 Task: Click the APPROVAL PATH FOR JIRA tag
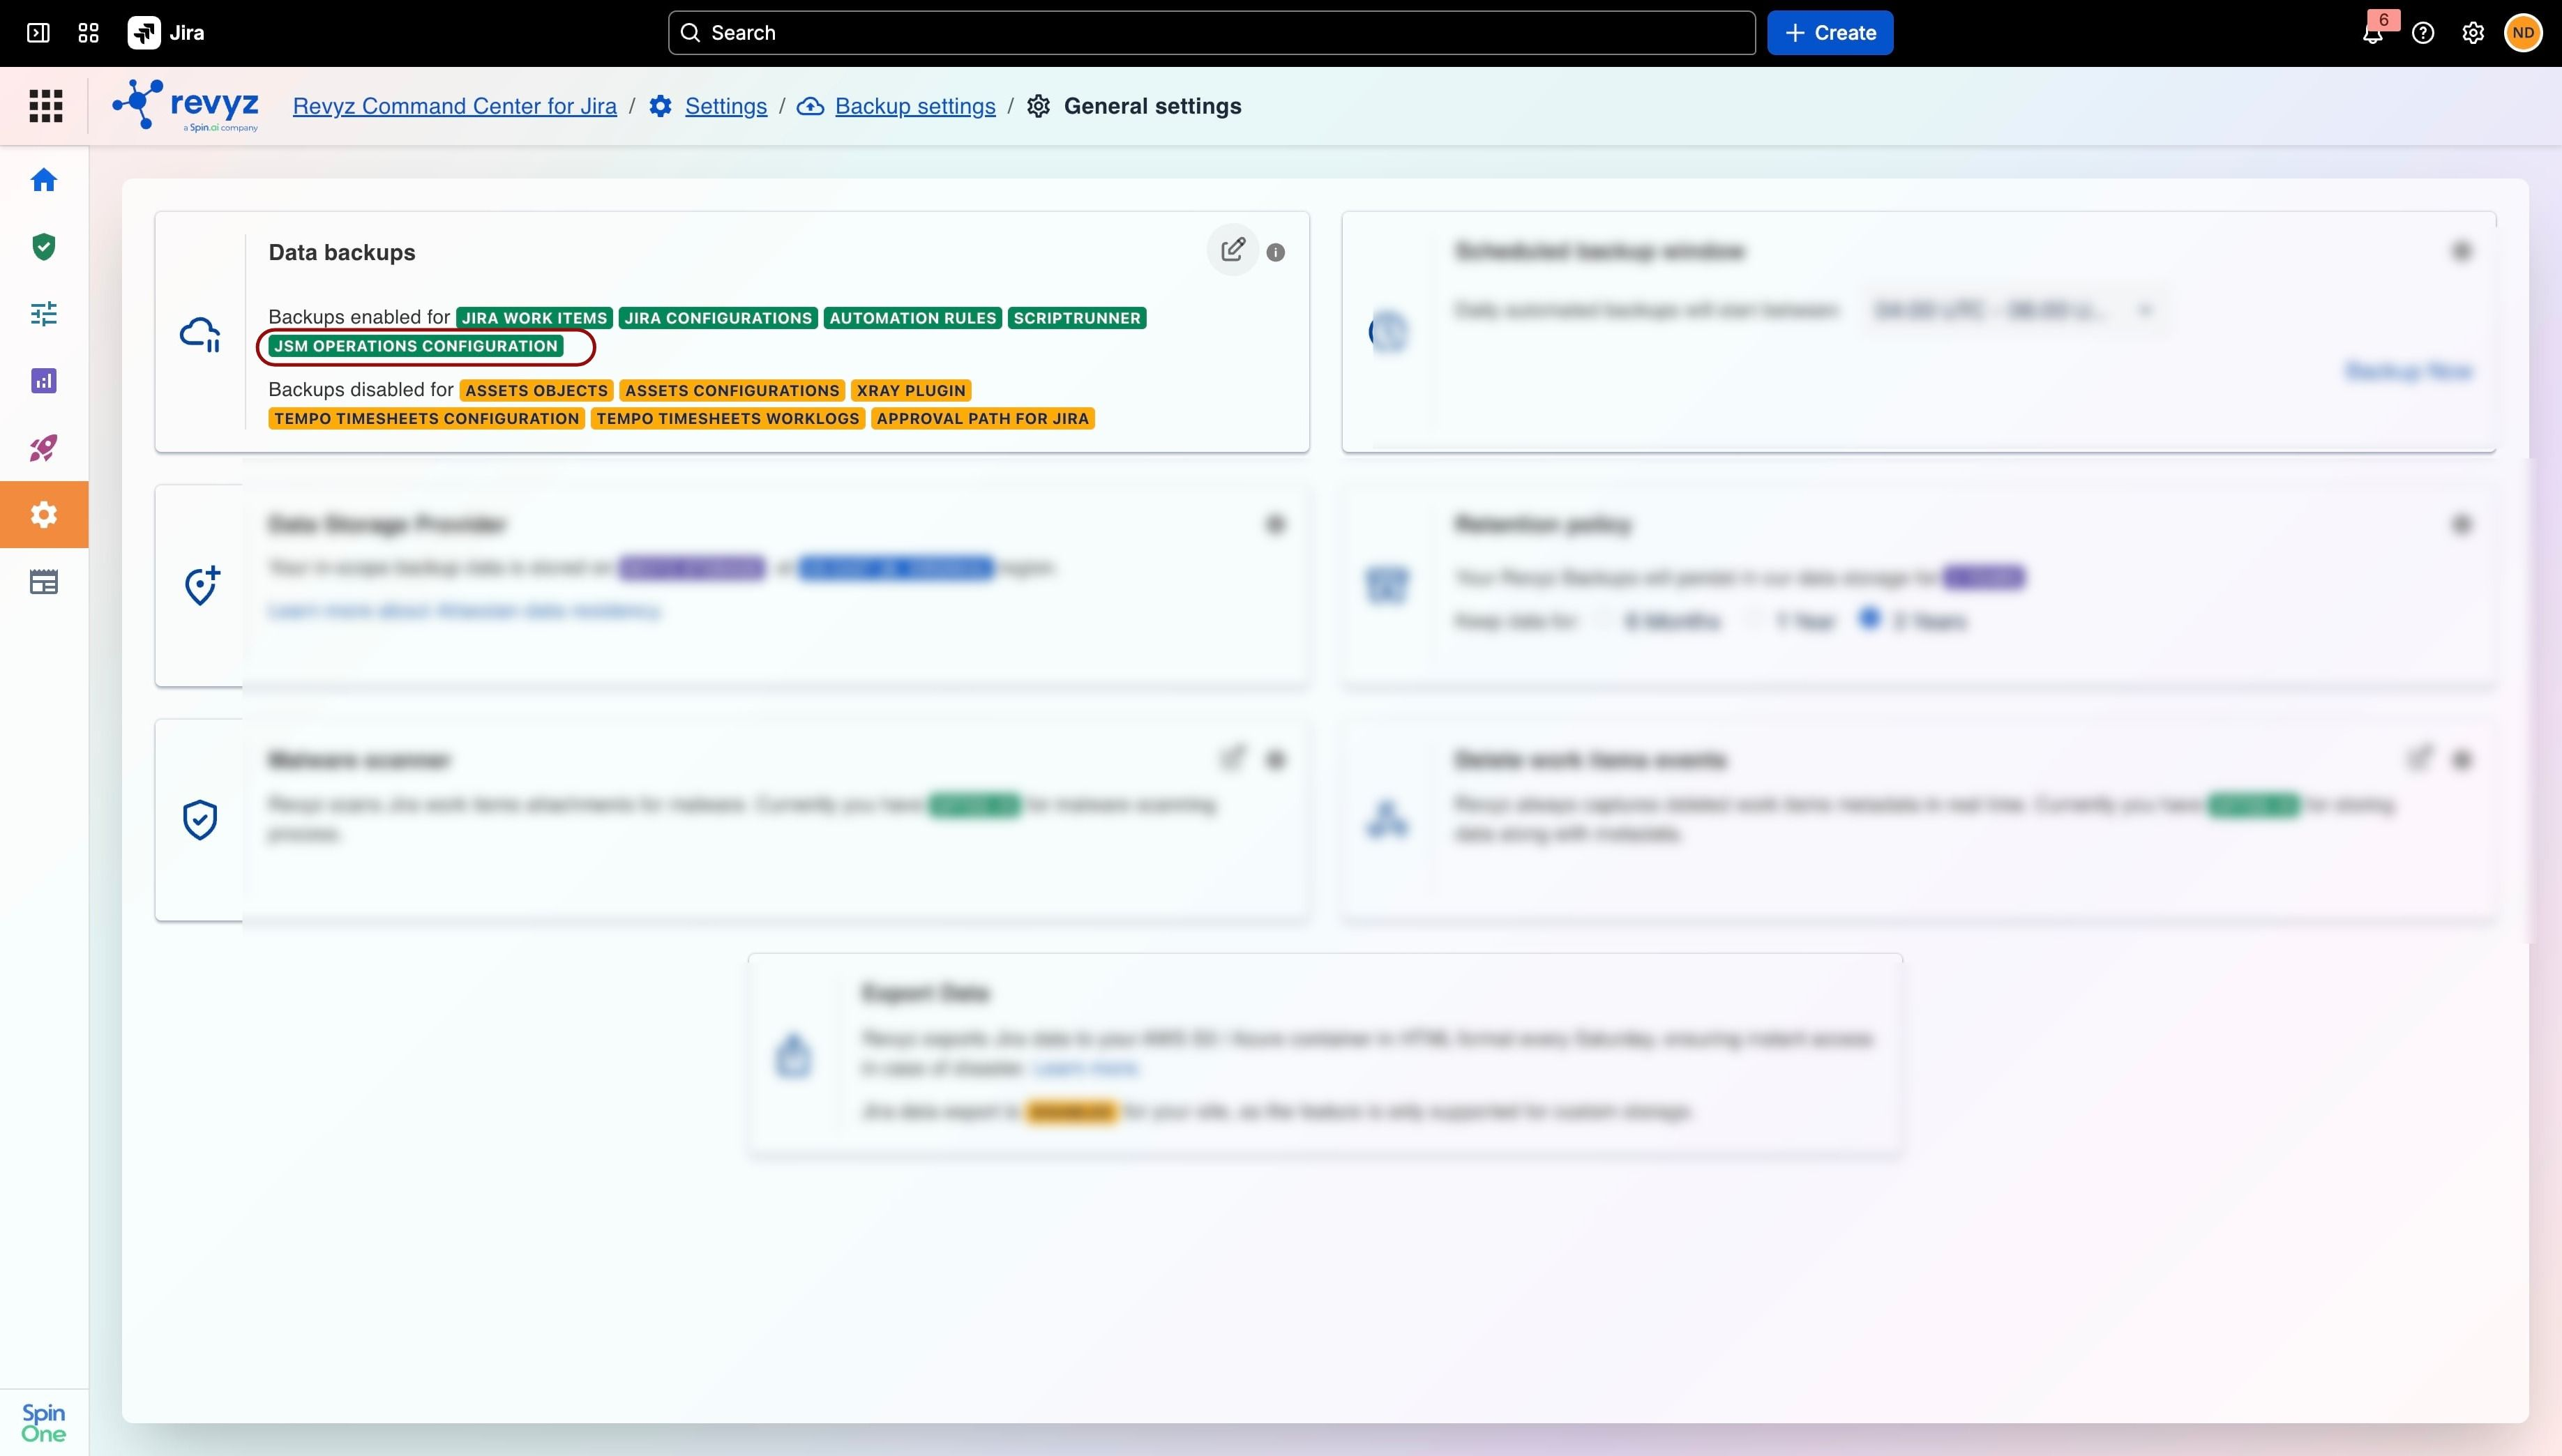[983, 418]
